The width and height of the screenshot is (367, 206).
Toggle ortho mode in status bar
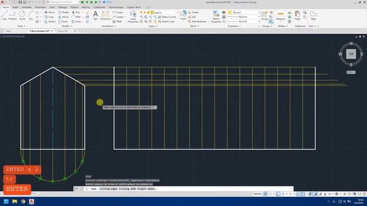tap(278, 194)
